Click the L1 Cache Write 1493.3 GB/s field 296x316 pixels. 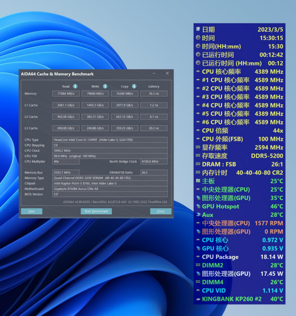tap(95, 105)
